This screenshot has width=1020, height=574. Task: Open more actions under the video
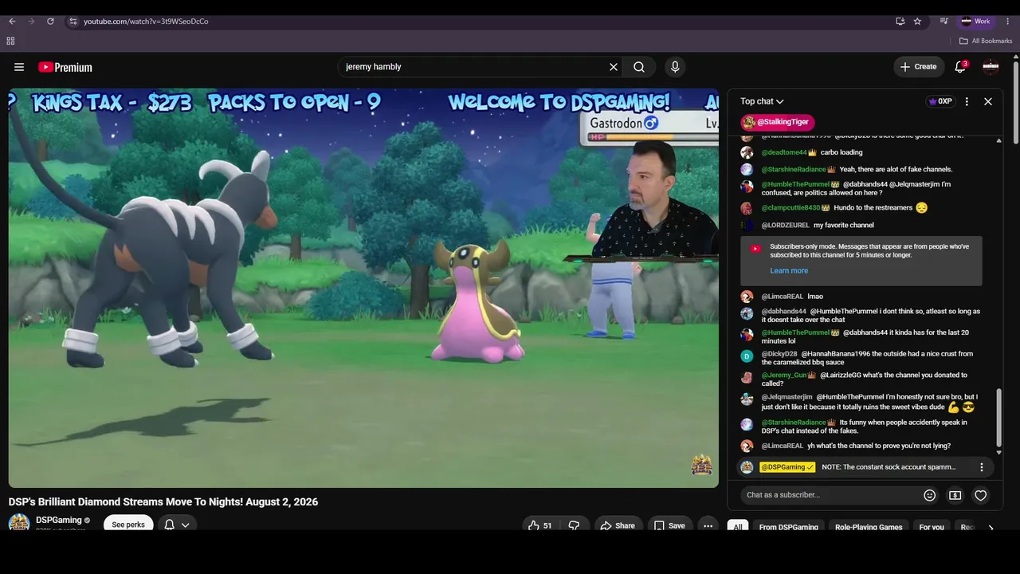pos(708,525)
